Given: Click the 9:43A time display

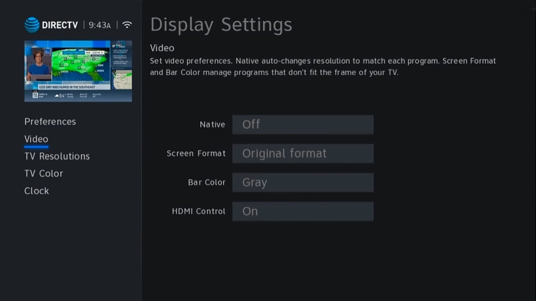Looking at the screenshot, I should [x=100, y=25].
